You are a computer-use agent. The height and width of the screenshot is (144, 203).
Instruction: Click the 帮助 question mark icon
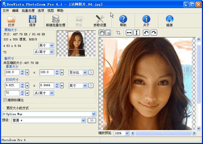[x=123, y=19]
